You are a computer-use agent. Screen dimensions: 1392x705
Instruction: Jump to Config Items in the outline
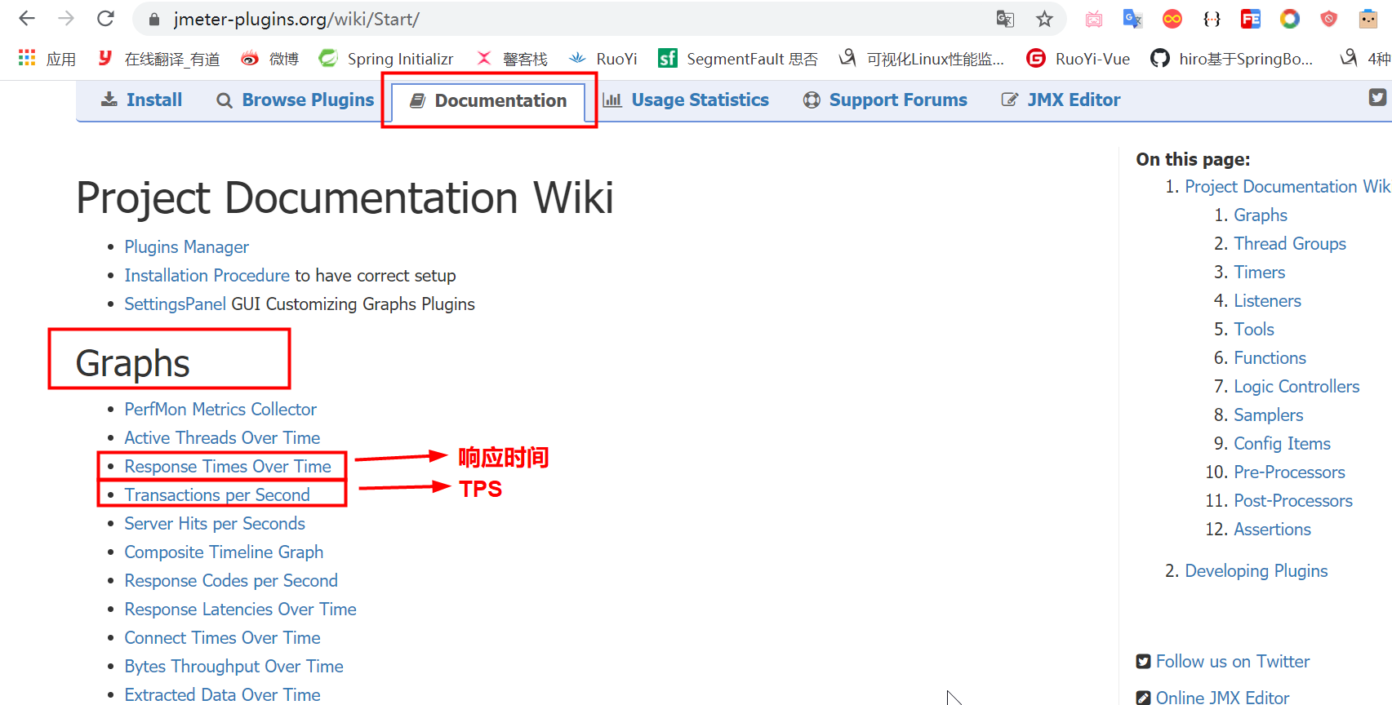[1282, 443]
